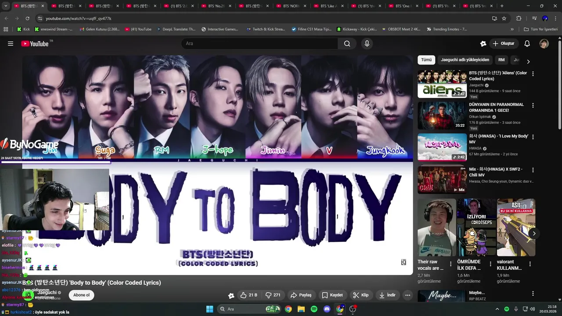Viewport: 562px width, 316px height.
Task: Open options for ÖMRÜMDE İLK DEFA short
Action: pos(490,264)
